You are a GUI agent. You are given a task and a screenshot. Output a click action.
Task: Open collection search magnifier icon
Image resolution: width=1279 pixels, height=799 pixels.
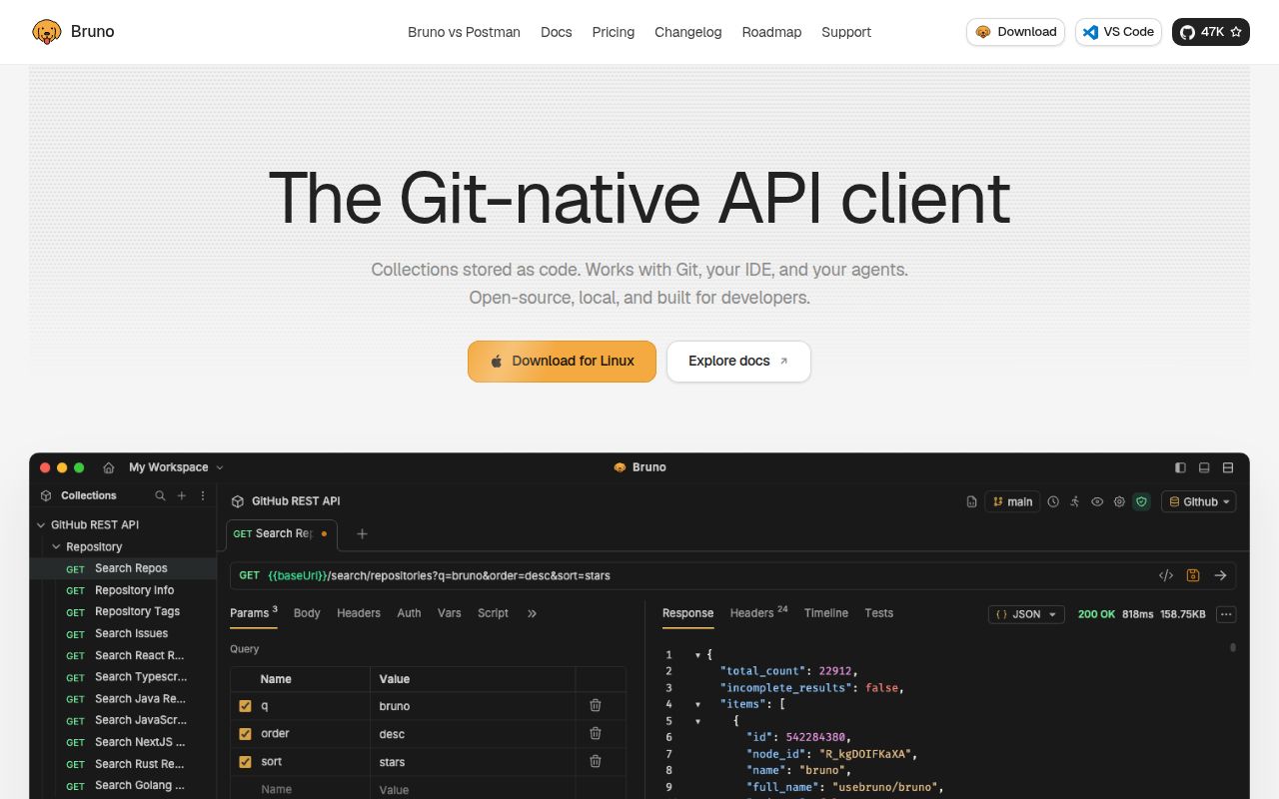click(160, 495)
